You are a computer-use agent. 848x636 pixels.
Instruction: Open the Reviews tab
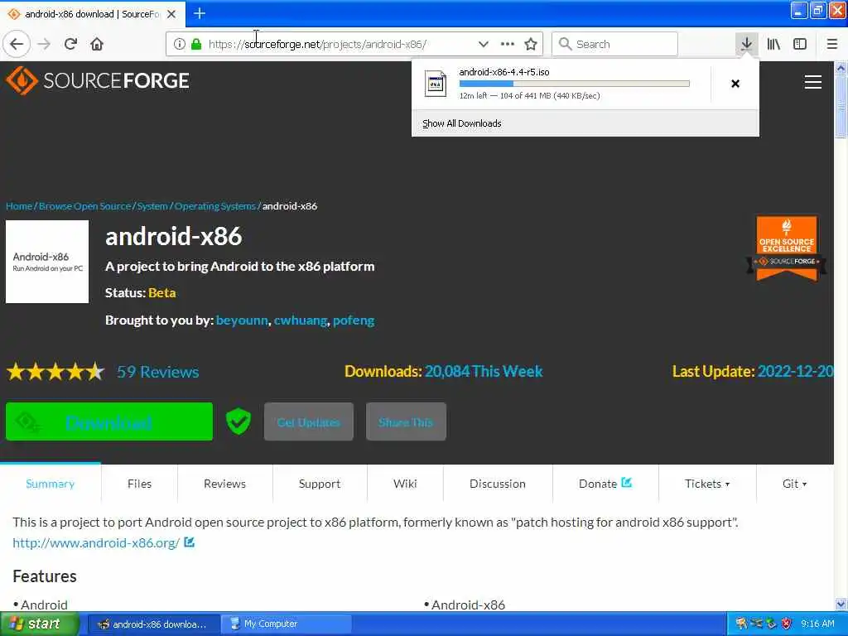(225, 484)
